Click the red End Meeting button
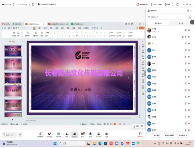The width and height of the screenshot is (195, 148). point(140,135)
